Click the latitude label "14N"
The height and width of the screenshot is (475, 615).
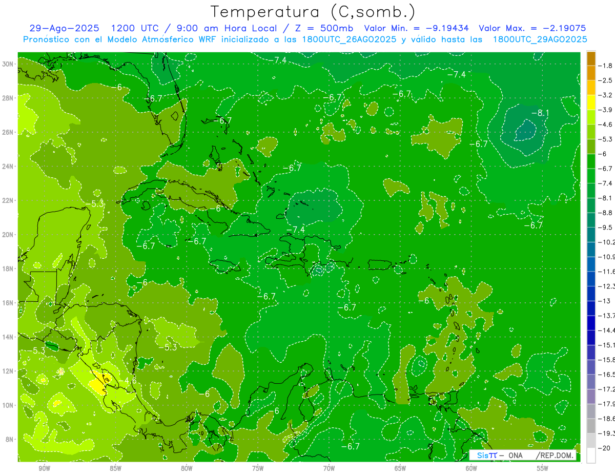coord(9,337)
